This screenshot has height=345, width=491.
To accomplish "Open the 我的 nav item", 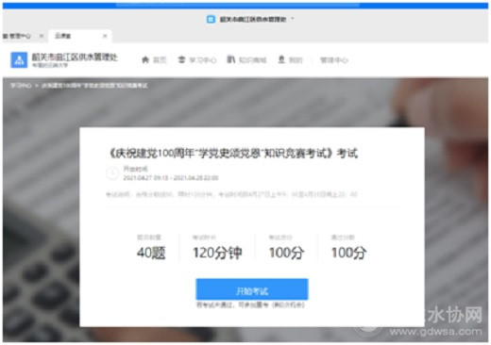I will click(290, 59).
